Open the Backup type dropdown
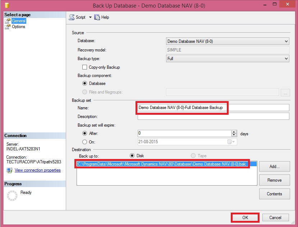This screenshot has height=227, width=298. pyautogui.click(x=286, y=58)
